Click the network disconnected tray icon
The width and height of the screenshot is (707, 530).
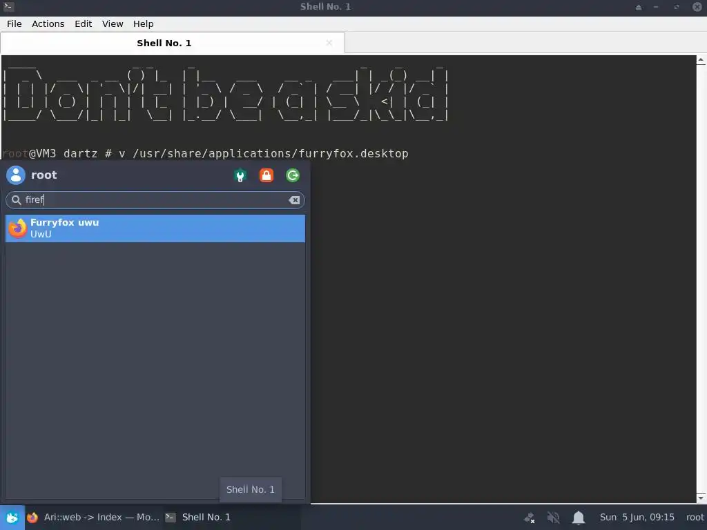click(x=530, y=518)
